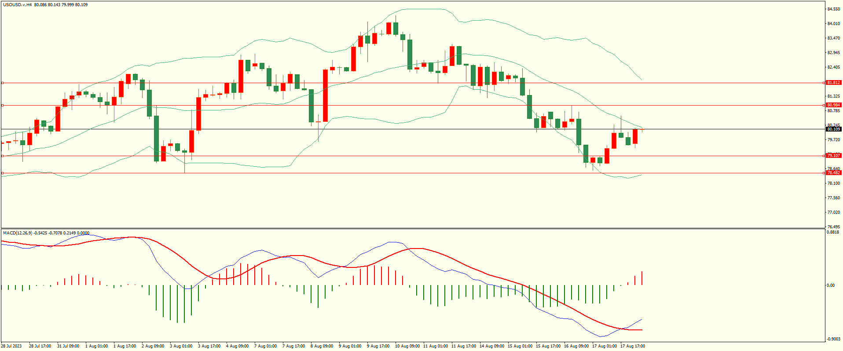Screen dimensions: 843x351
Task: Select left handle of the 80.984 horizontal line
Action: (x=2, y=105)
